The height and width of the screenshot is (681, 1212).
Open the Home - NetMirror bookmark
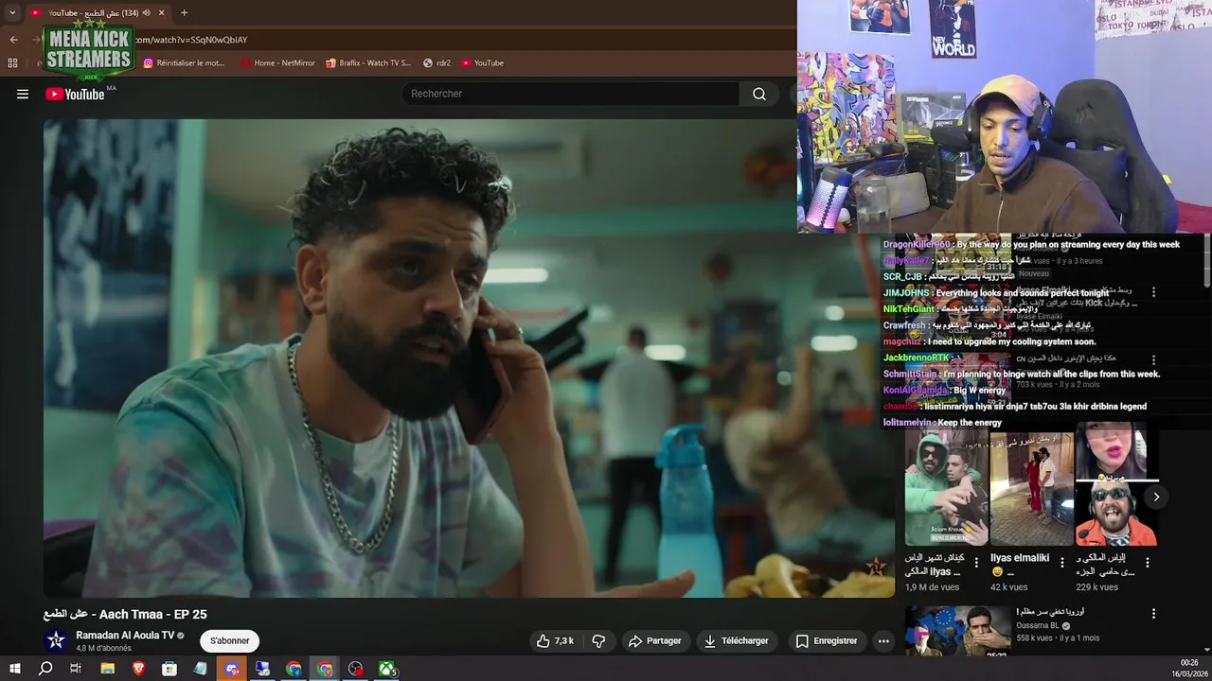point(277,62)
